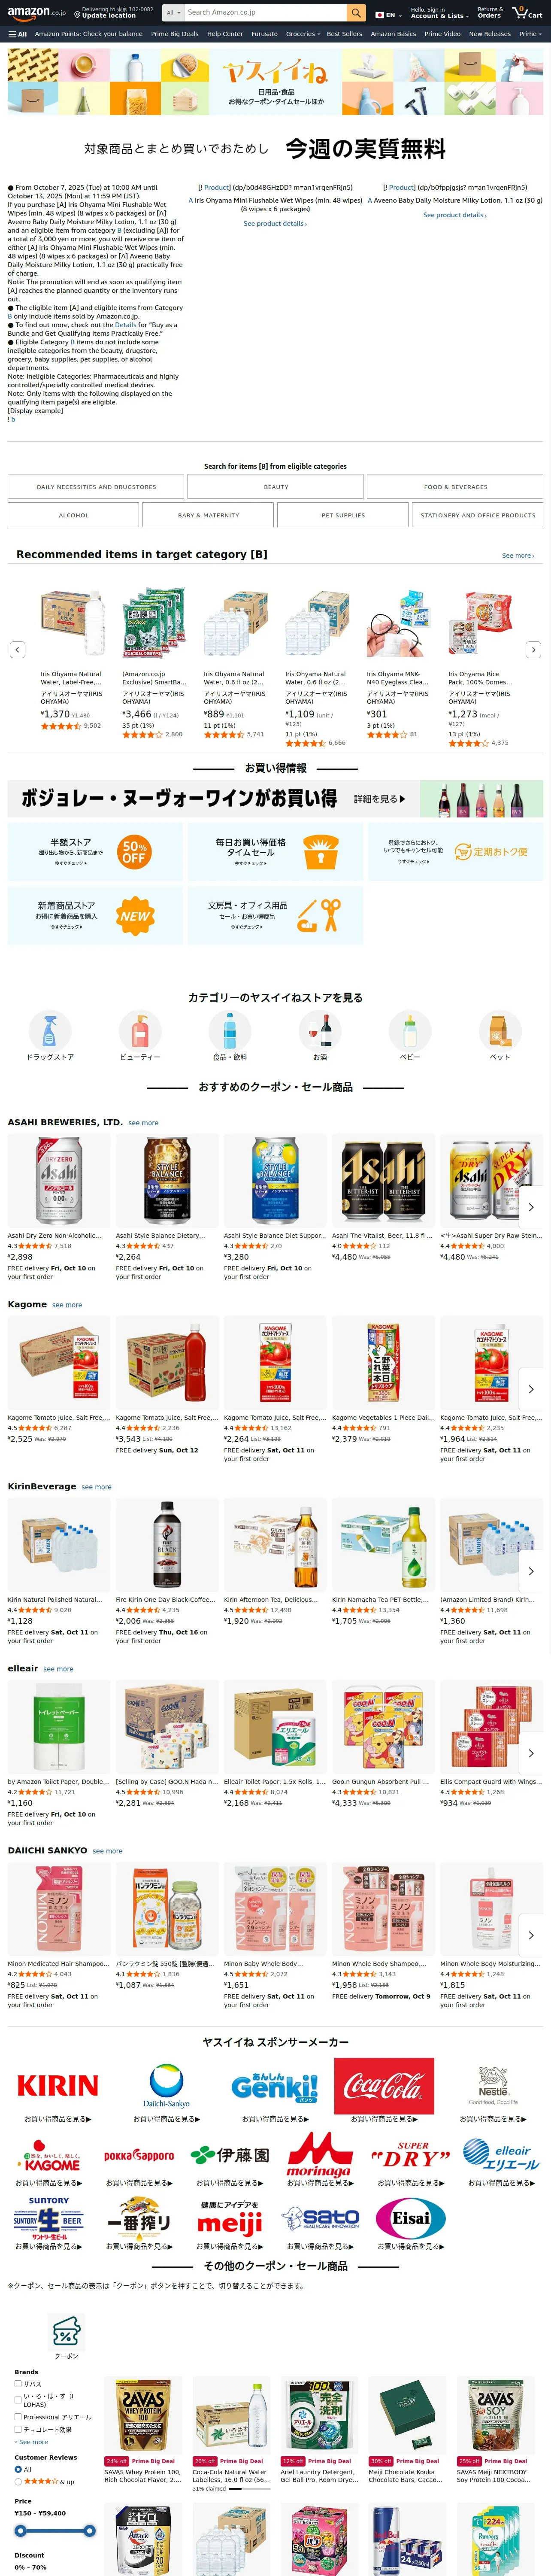Click the Coca-Cola sponsor logo
This screenshot has height=2576, width=551.
tap(384, 2086)
